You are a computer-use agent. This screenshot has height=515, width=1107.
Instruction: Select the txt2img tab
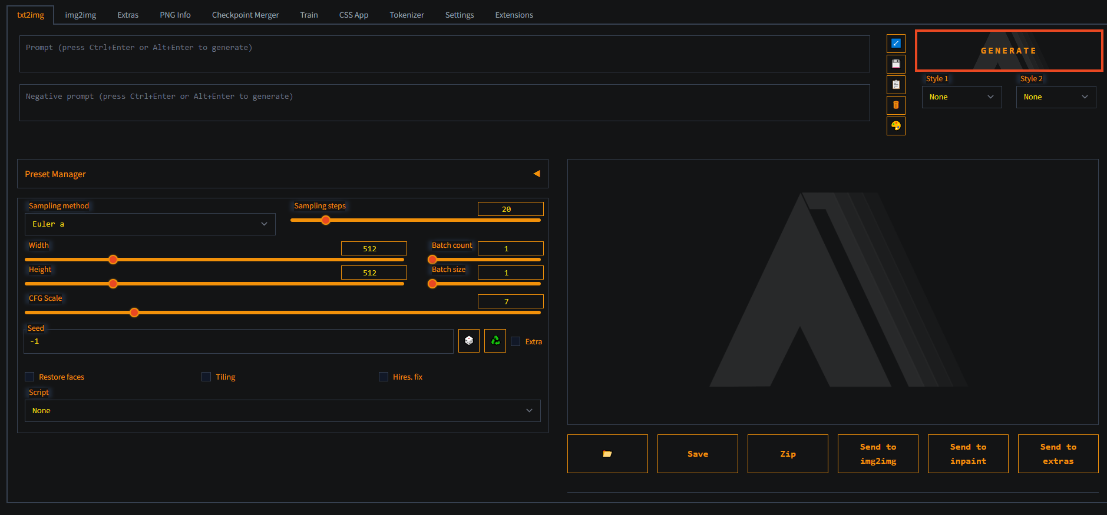click(x=31, y=15)
